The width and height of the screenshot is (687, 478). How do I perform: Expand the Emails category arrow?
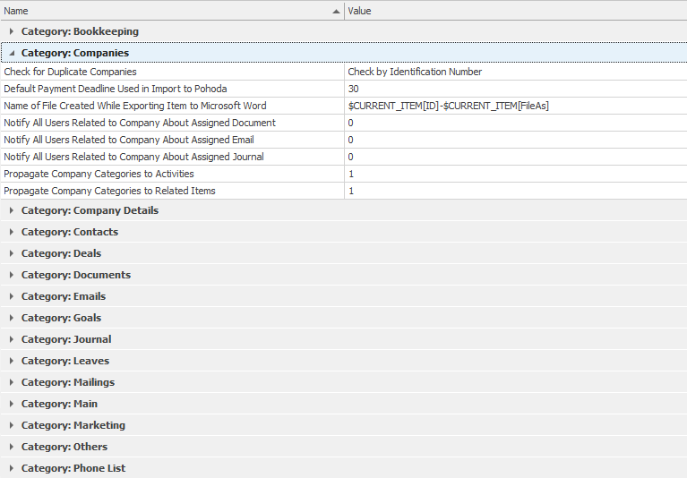pos(12,296)
